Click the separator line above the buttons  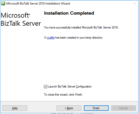pos(69,101)
